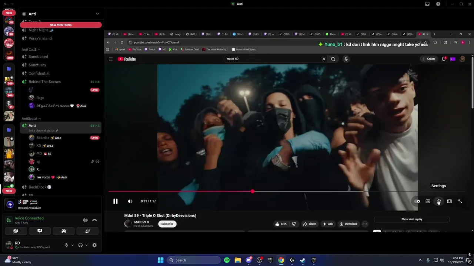
Task: Share your screen in Discord
Action: coord(40,231)
